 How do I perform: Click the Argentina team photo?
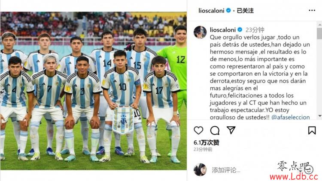[x=94, y=91]
